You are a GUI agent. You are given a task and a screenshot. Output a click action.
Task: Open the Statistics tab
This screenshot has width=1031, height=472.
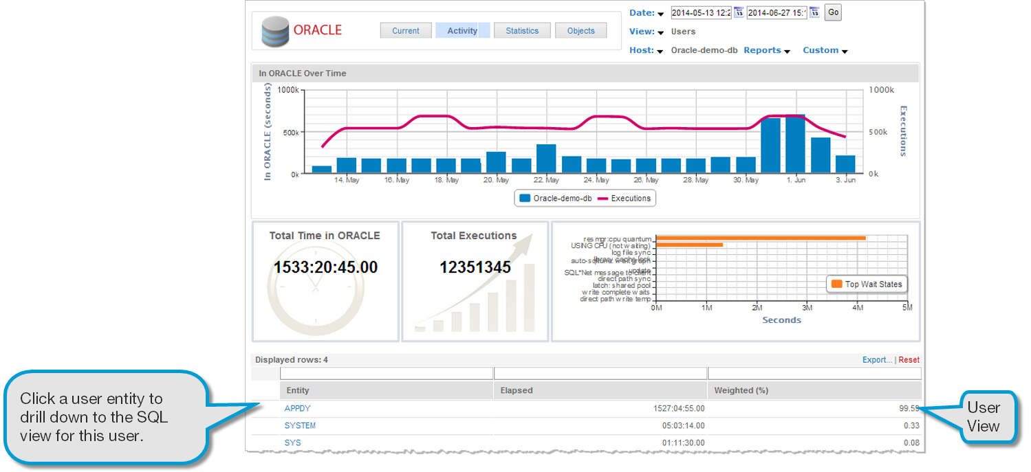(522, 30)
